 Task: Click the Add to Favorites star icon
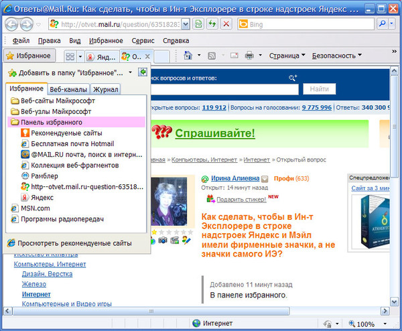pyautogui.click(x=12, y=73)
